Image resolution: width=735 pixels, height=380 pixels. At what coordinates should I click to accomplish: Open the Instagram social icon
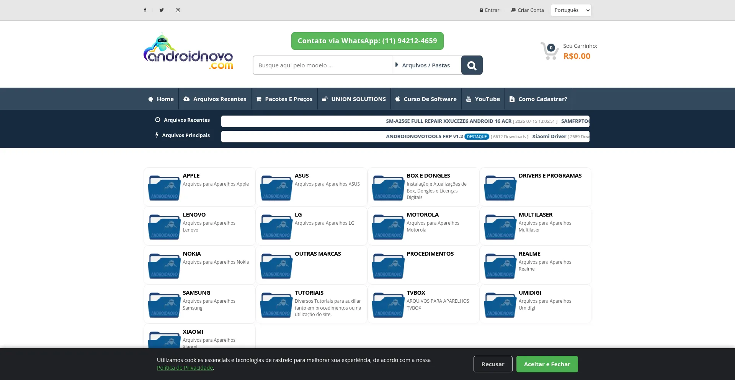[x=178, y=10]
